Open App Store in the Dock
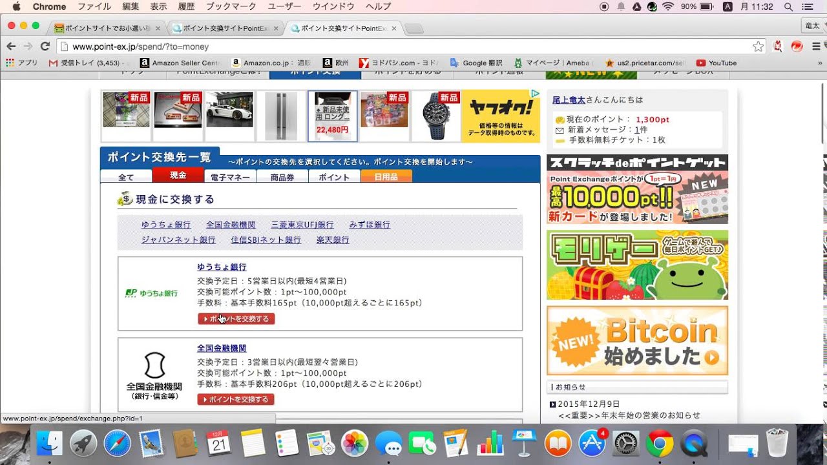This screenshot has height=465, width=827. click(592, 443)
